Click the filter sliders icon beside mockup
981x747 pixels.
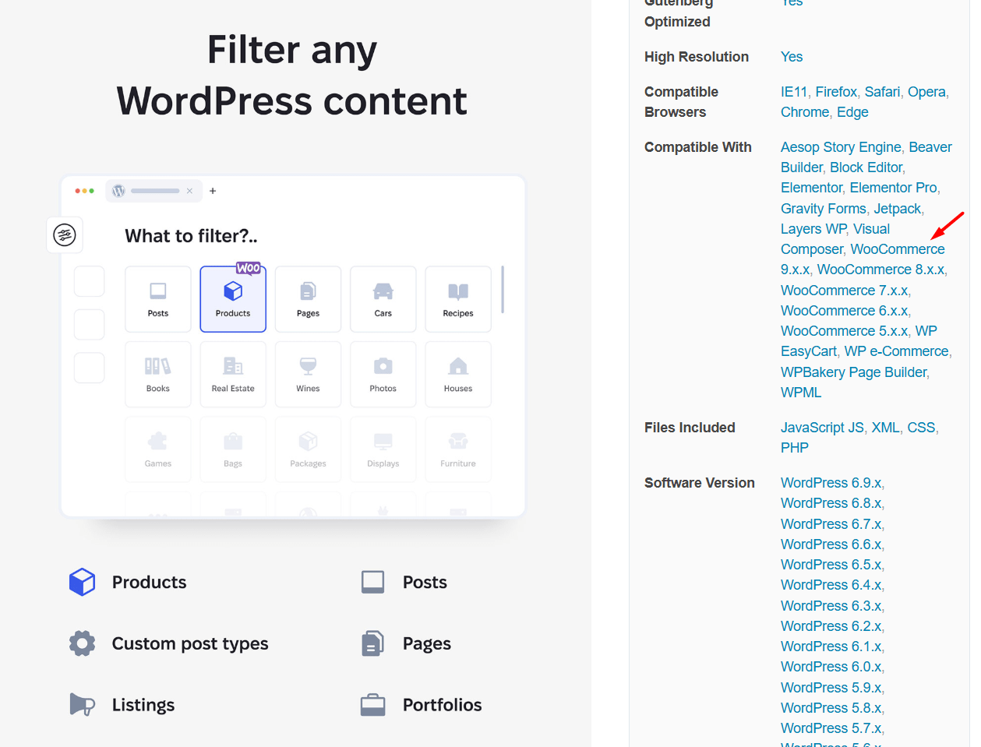[65, 234]
